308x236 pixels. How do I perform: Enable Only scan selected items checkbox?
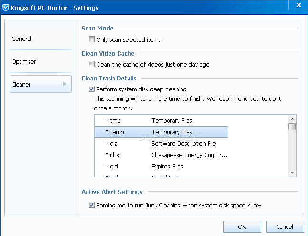coord(91,39)
